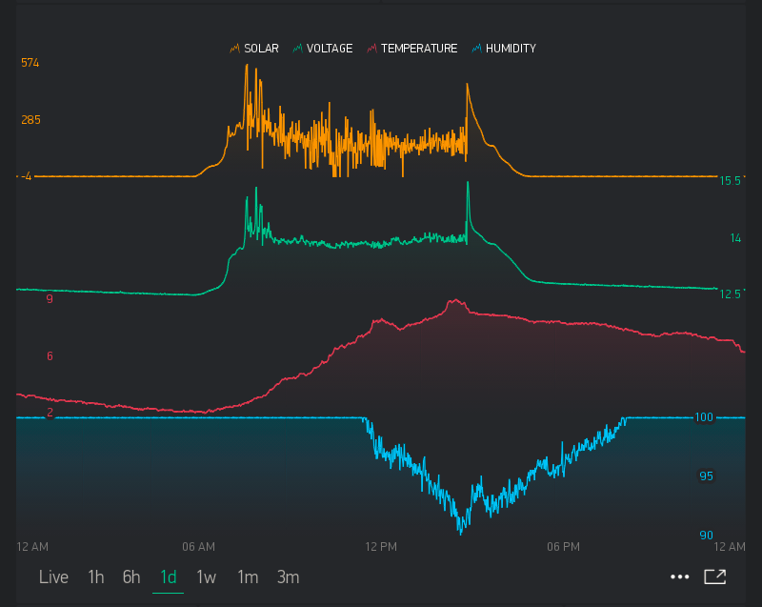Open the three-dots more options menu
The width and height of the screenshot is (762, 607).
coord(679,577)
